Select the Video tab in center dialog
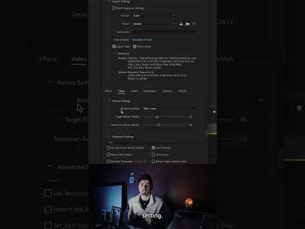Screen dimensions: 305x229 pos(121,91)
